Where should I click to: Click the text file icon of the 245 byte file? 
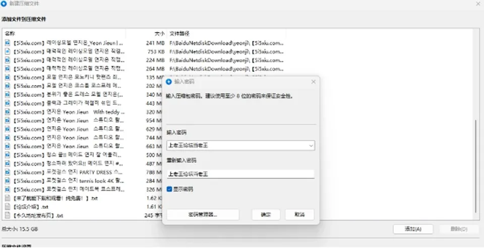click(8, 215)
